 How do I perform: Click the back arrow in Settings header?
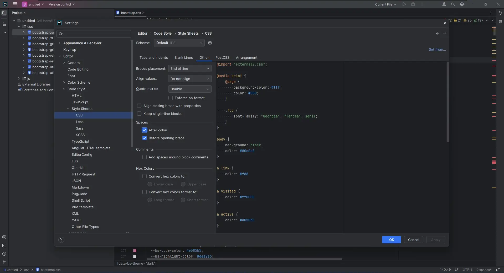(x=438, y=33)
